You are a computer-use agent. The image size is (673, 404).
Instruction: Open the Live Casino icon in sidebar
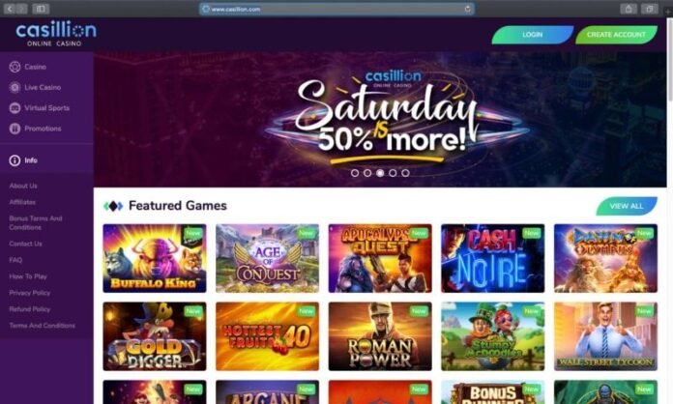point(15,88)
